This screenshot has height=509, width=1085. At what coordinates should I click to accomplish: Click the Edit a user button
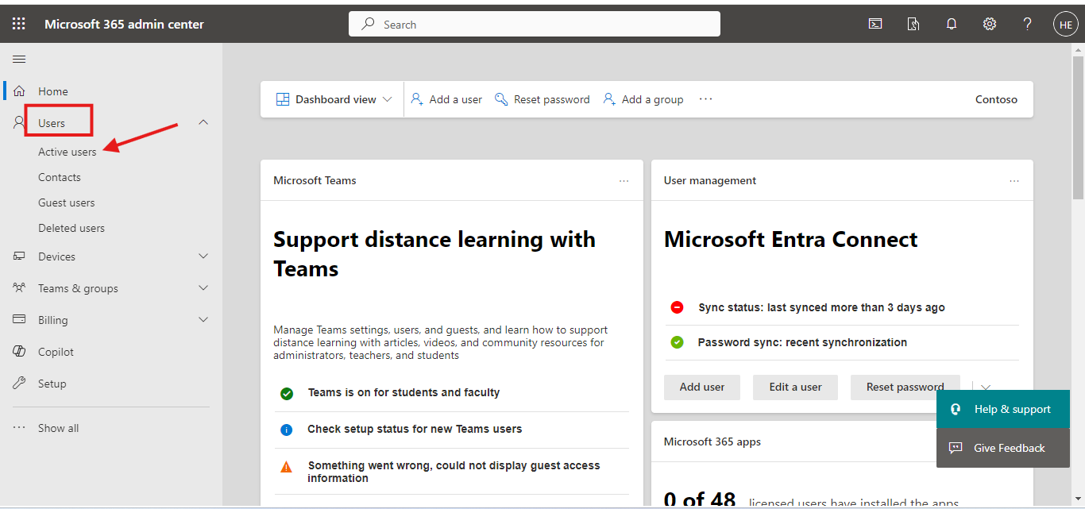click(x=795, y=387)
